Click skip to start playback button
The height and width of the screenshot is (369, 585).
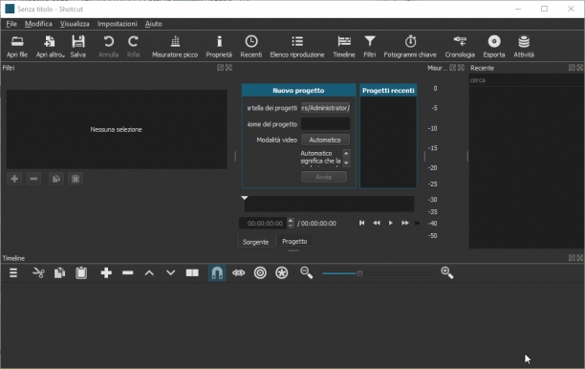(361, 223)
